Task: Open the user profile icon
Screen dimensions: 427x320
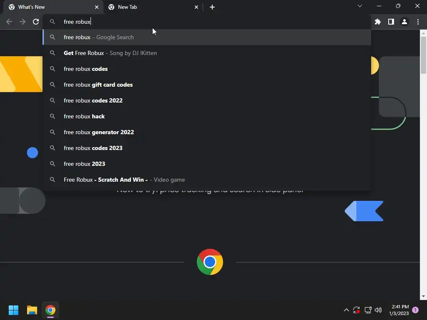Action: (404, 22)
